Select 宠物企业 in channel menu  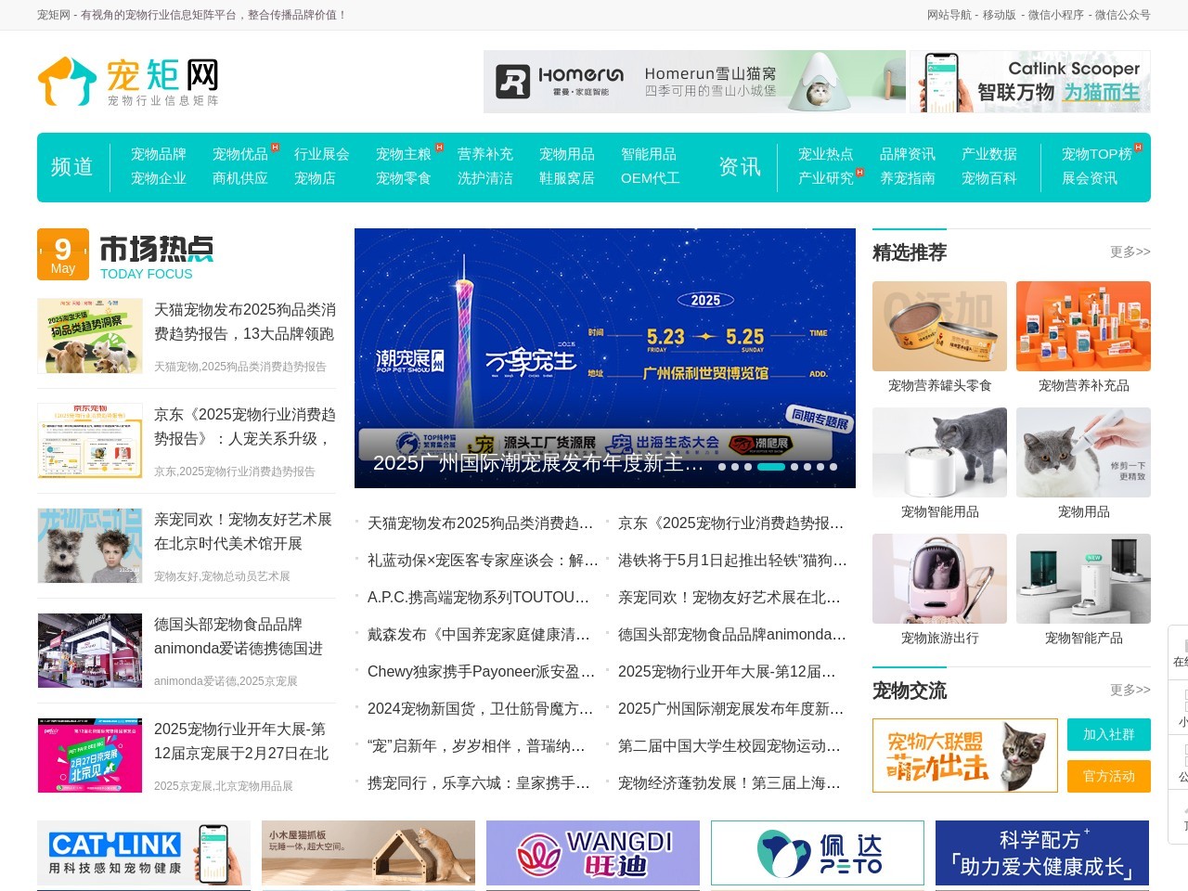click(158, 178)
